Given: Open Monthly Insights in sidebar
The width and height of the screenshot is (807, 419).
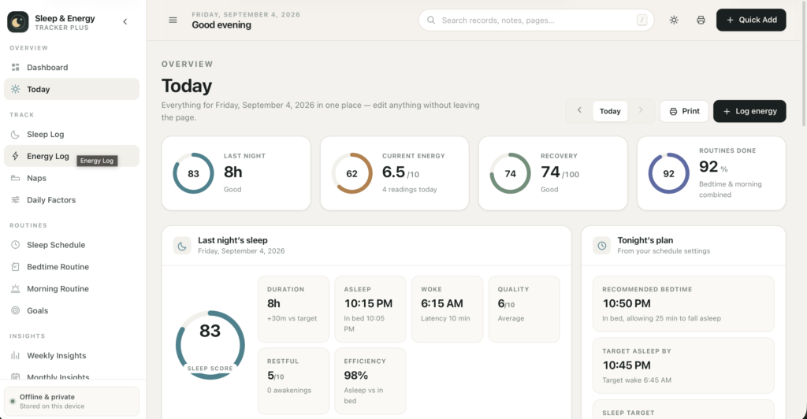Looking at the screenshot, I should 72,376.
